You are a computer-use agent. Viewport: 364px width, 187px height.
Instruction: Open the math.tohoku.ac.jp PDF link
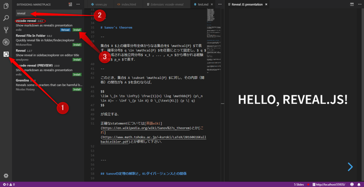pyautogui.click(x=154, y=140)
